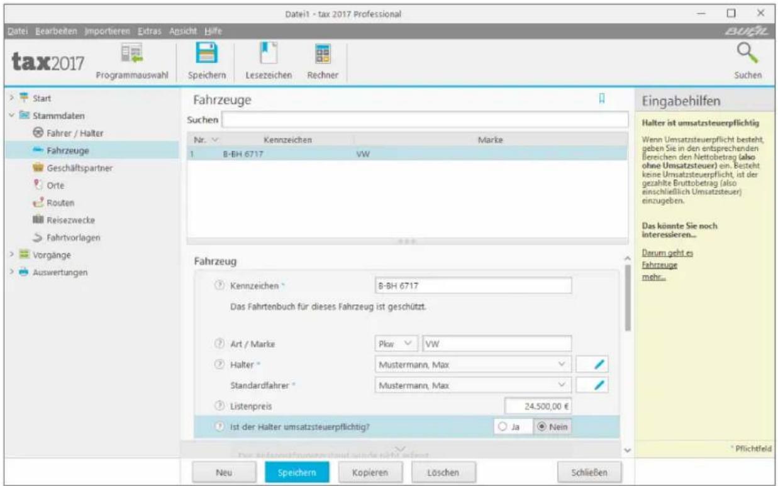
Task: Click help icon next to Kennzeichen
Action: point(220,285)
